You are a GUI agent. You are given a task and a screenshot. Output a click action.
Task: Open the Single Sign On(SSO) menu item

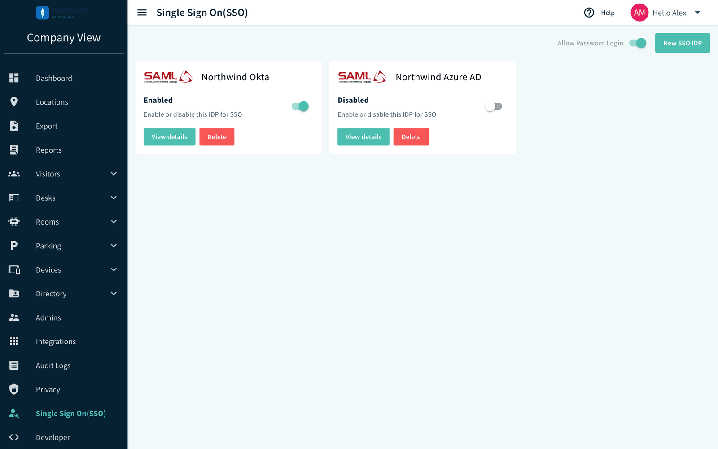(64, 413)
